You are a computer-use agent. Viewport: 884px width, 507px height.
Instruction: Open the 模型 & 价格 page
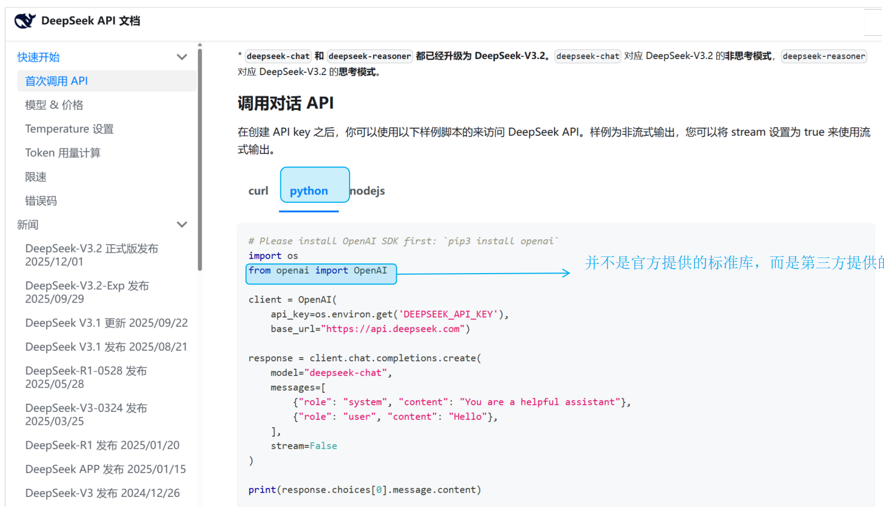[x=54, y=105]
